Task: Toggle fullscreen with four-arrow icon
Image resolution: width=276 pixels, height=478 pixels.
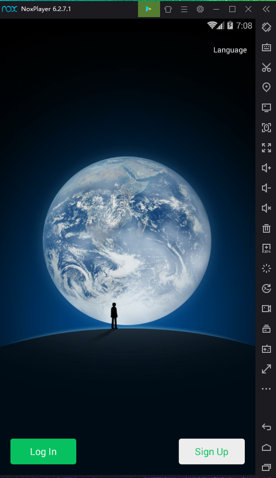Action: (266, 148)
